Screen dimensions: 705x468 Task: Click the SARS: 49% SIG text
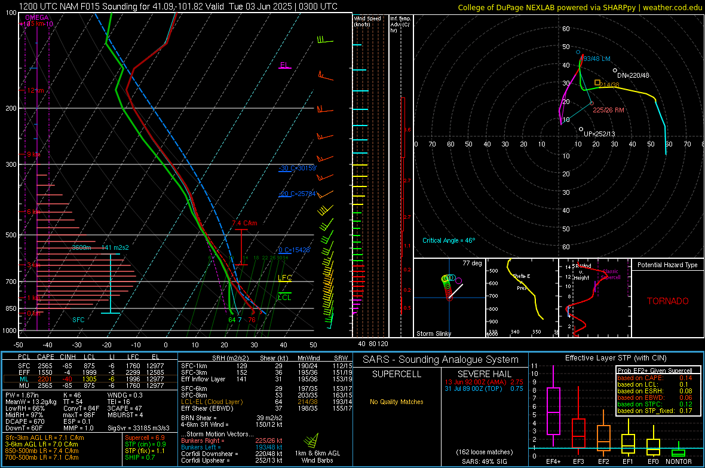(484, 461)
